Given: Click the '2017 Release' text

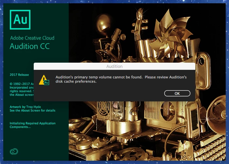Looking at the screenshot, I should point(19,75).
